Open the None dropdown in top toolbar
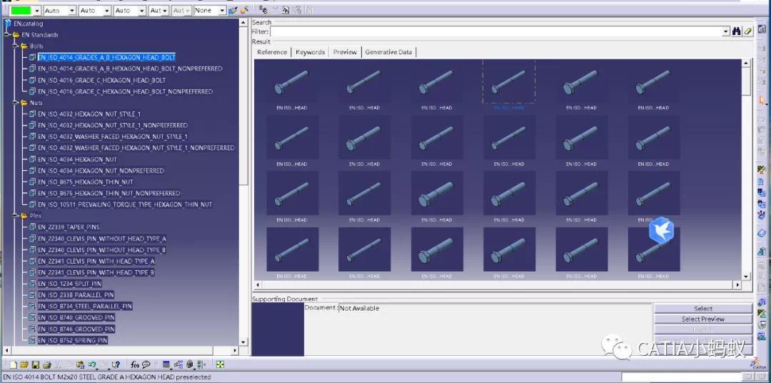 (x=222, y=10)
